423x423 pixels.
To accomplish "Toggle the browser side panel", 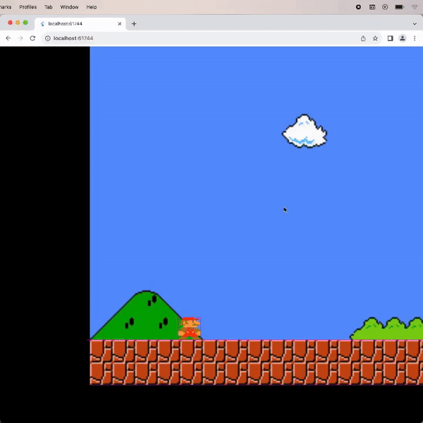I will point(390,38).
